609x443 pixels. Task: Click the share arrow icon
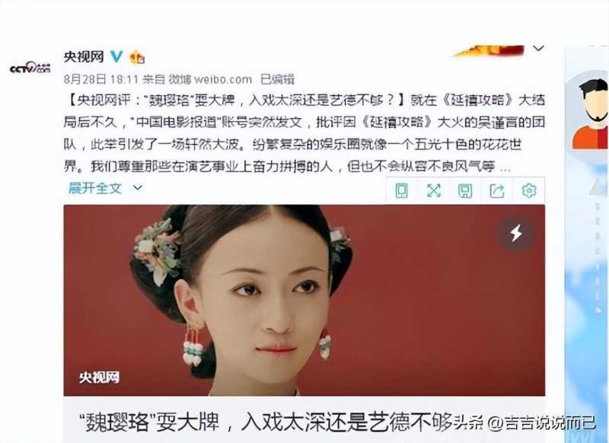pos(497,190)
